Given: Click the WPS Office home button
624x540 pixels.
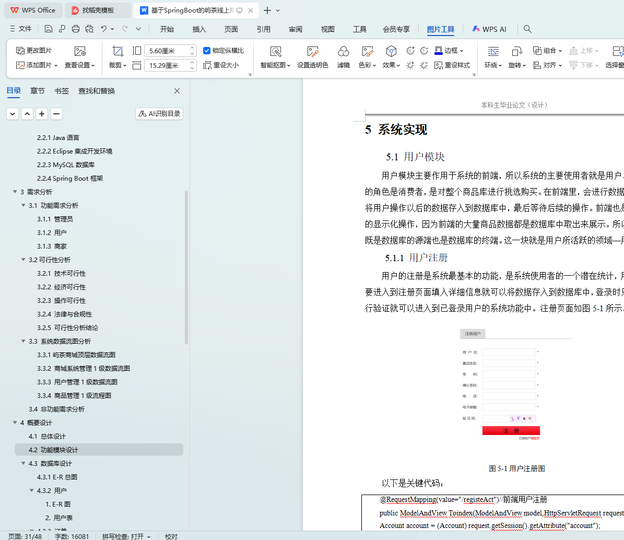Looking at the screenshot, I should (32, 10).
